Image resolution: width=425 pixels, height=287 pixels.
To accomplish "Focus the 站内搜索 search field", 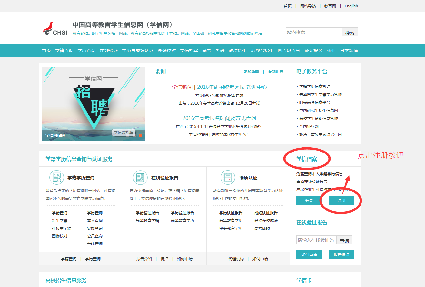I will tap(314, 32).
